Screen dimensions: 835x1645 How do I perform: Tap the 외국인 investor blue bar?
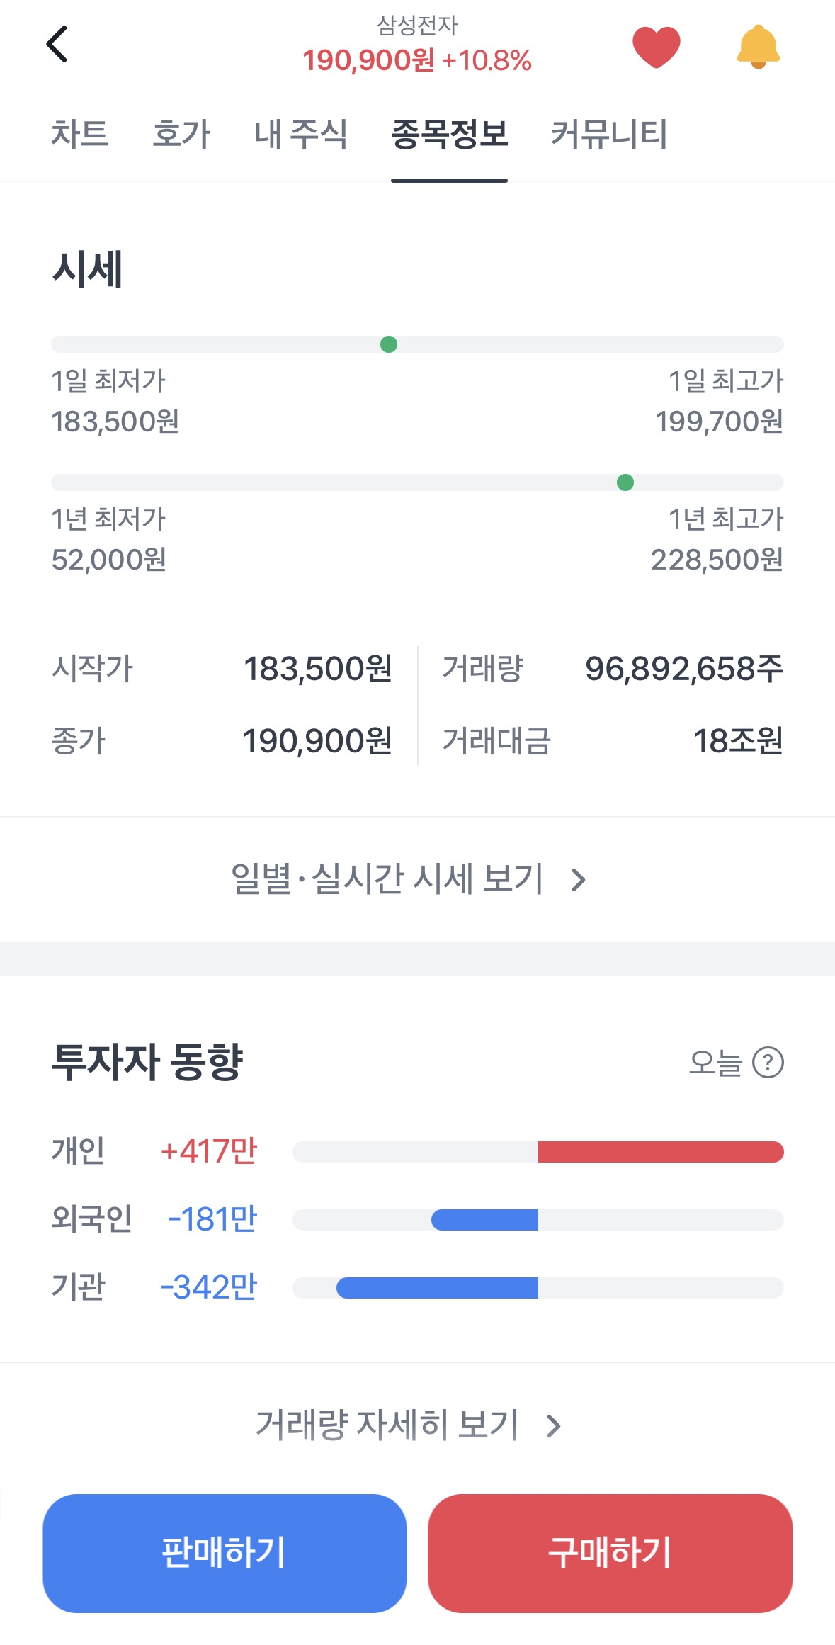485,1220
